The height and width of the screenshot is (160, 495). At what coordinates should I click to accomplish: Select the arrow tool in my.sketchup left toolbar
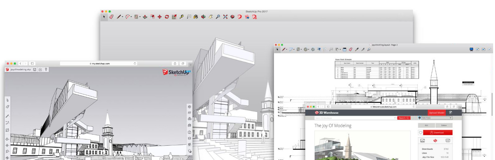tap(8, 100)
